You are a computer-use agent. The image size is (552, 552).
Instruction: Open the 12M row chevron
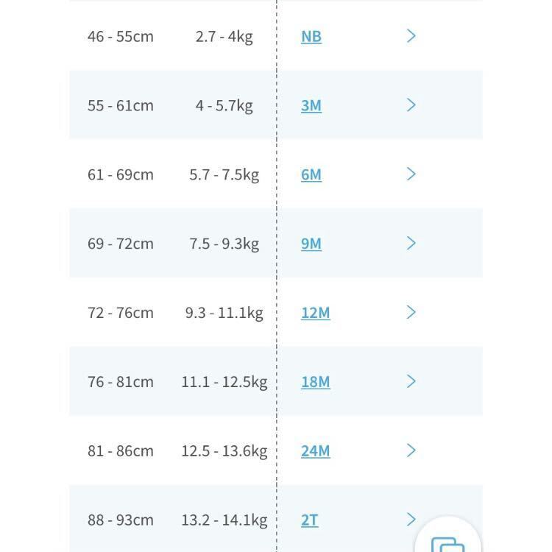coord(411,313)
